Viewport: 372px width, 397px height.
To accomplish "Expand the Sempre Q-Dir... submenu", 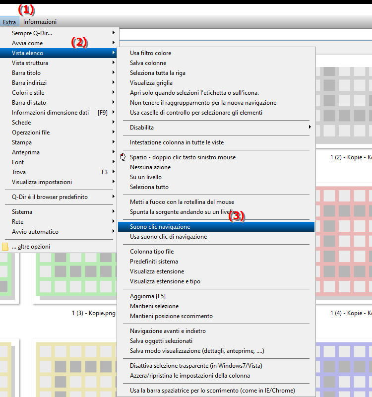I will point(58,33).
